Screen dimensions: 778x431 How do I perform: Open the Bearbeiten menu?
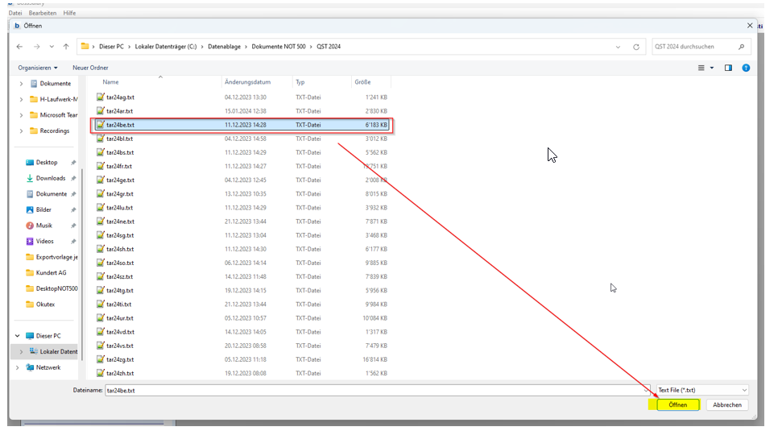42,14
